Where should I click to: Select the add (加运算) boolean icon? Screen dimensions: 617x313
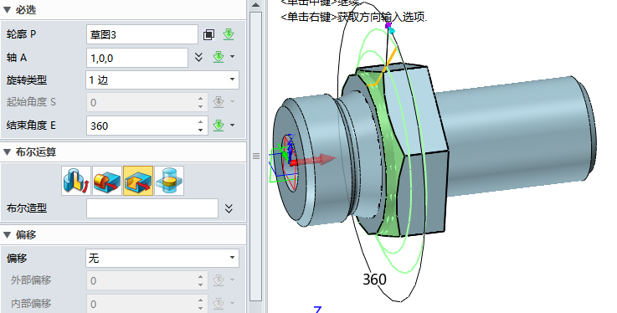coord(107,181)
